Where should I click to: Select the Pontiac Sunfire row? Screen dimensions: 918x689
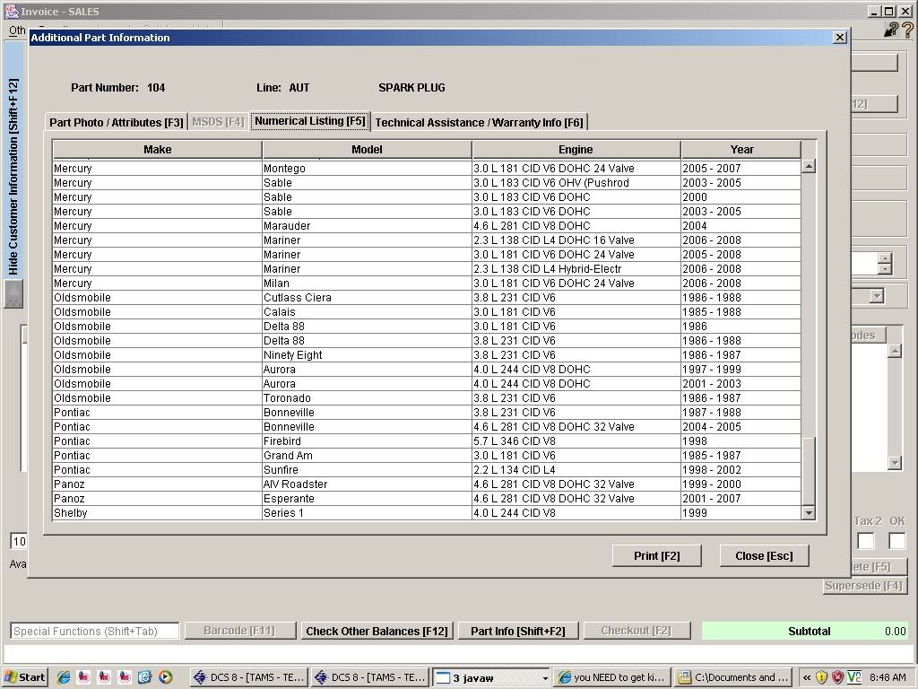tap(426, 470)
